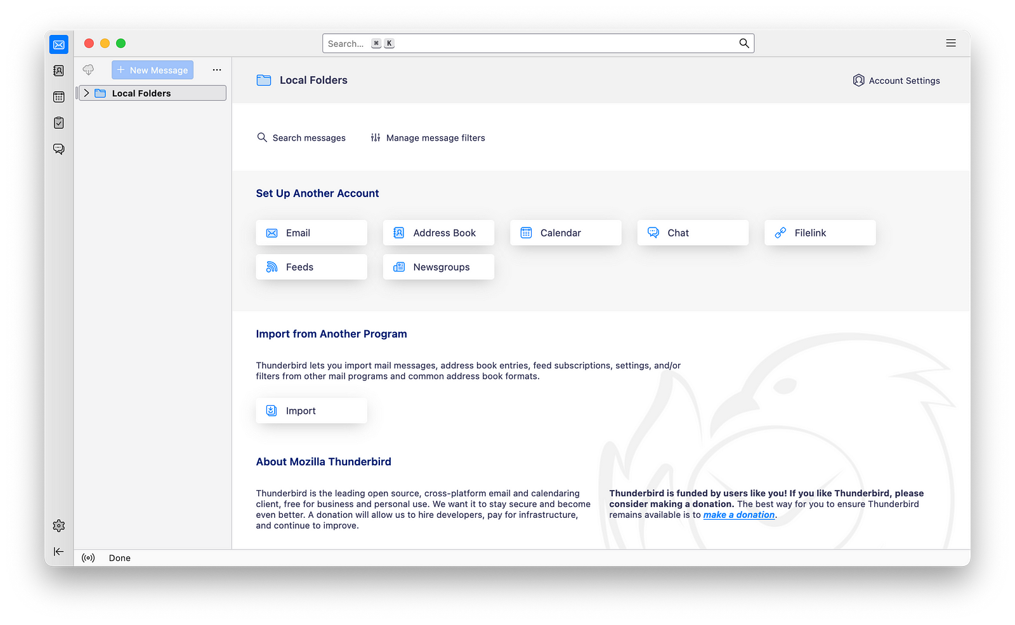This screenshot has width=1015, height=625.
Task: Click the online status icon in status bar
Action: point(88,558)
